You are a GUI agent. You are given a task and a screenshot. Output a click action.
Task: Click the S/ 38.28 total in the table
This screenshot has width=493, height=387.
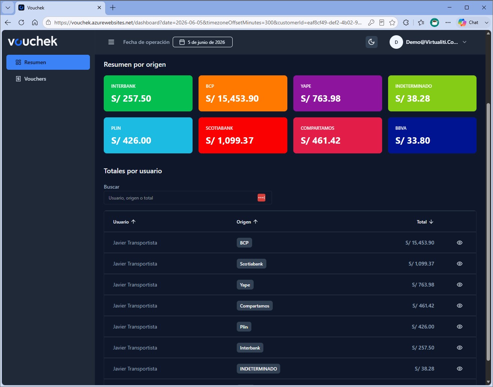(424, 369)
